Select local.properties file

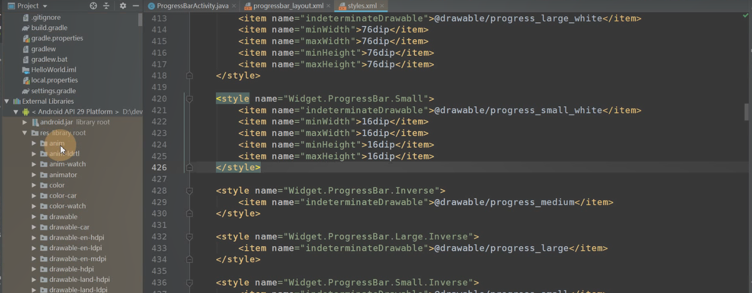tap(54, 80)
